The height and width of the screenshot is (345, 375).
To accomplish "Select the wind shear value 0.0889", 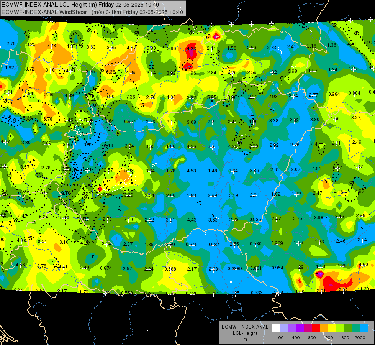I will point(234,269).
